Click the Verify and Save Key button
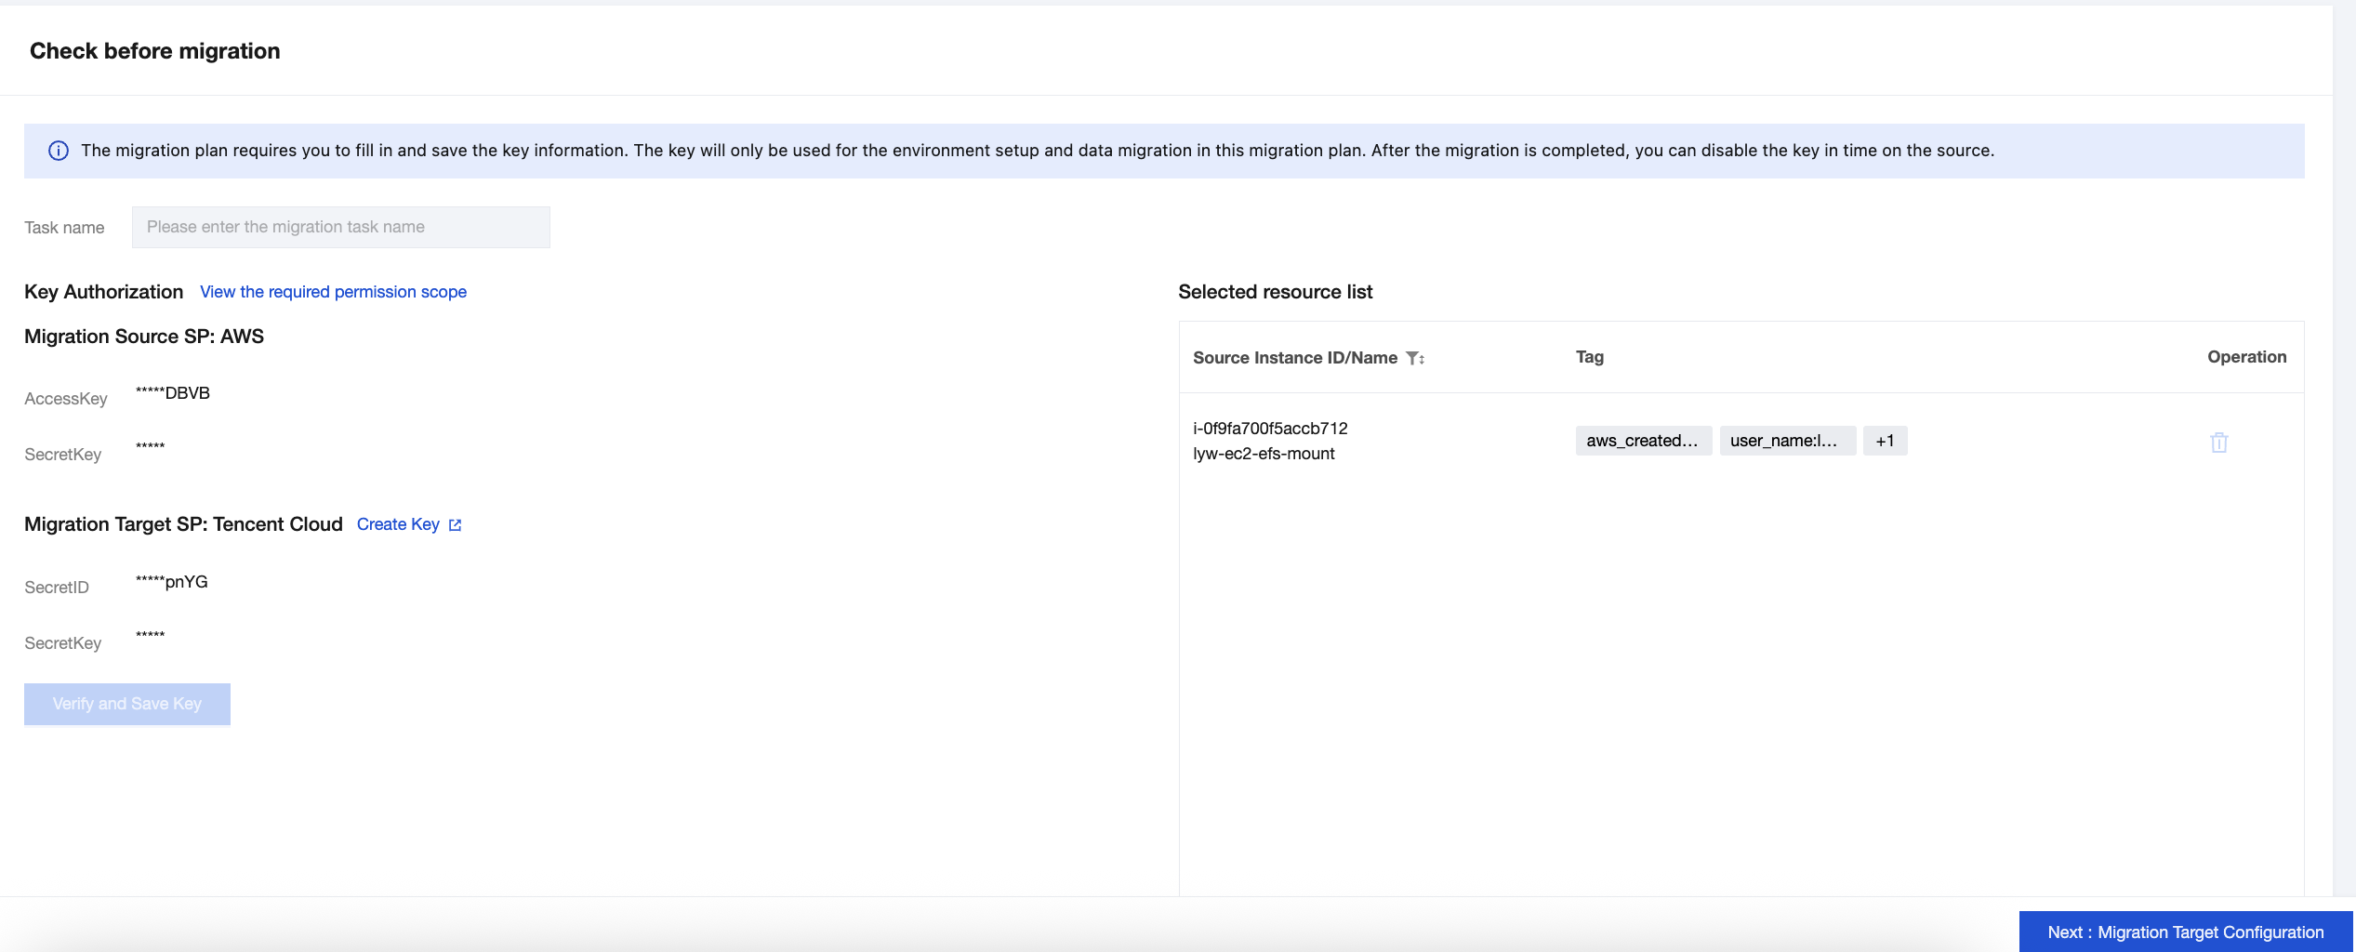2356x952 pixels. 127,704
